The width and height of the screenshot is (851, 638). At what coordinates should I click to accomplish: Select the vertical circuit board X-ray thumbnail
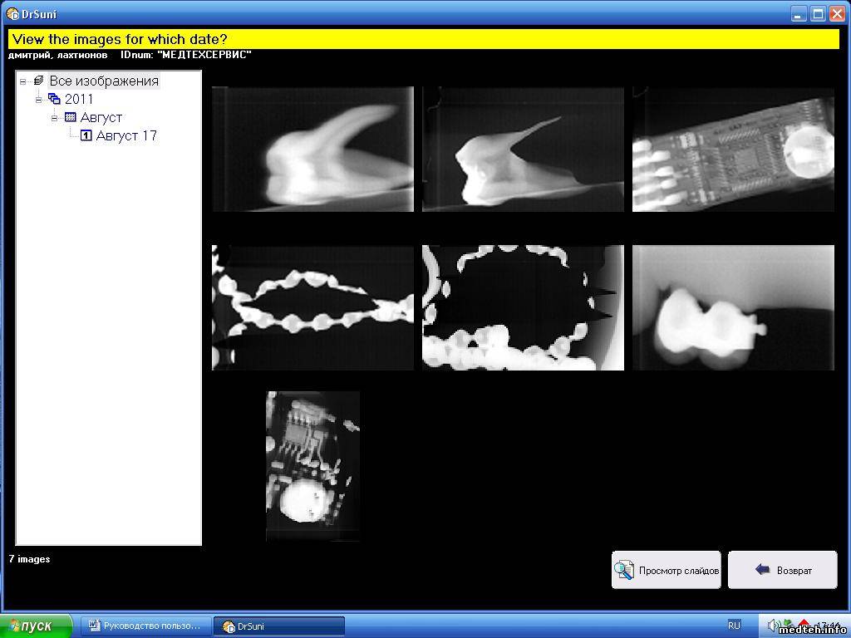[312, 465]
